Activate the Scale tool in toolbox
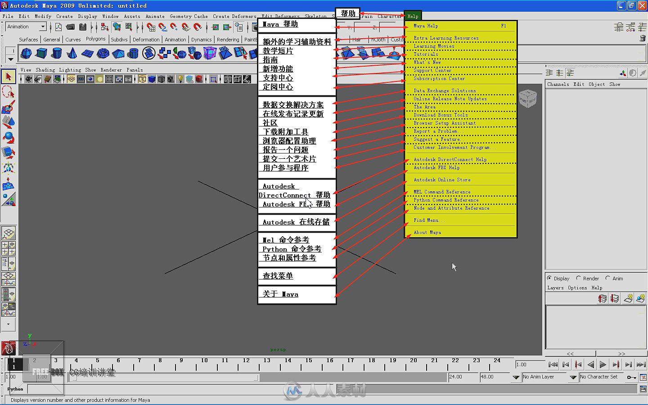 click(8, 153)
